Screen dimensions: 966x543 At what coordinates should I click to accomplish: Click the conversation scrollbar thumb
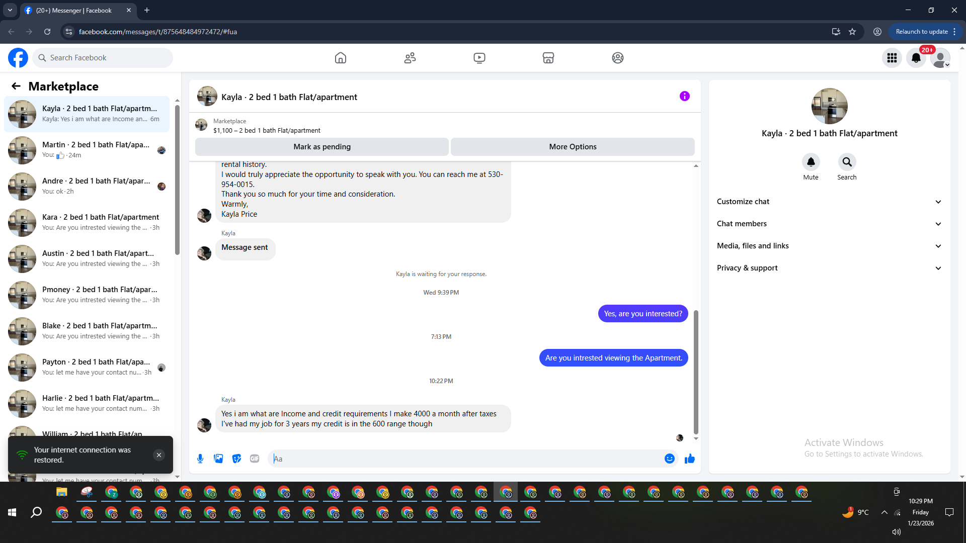696,372
